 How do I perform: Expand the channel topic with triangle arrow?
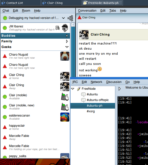click(120, 89)
